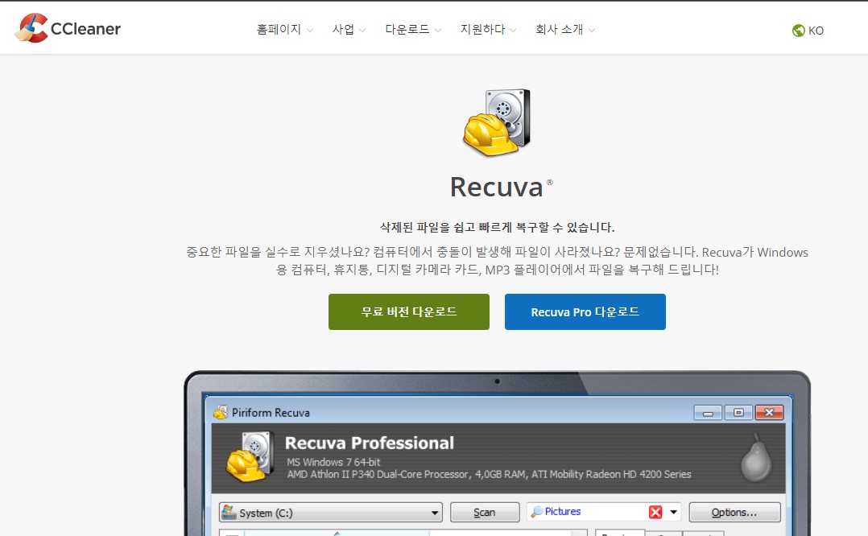Click the AMD Athlon II P340 specs line
The image size is (868, 536).
[x=489, y=474]
